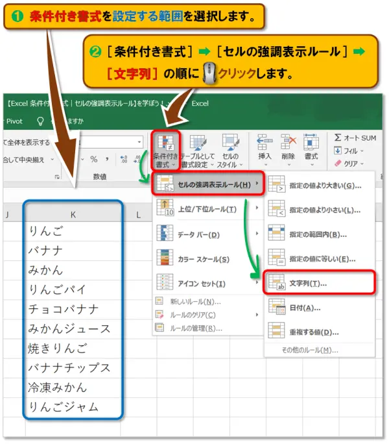Choose 重複する値(D)... rule
The width and height of the screenshot is (389, 444).
click(320, 332)
